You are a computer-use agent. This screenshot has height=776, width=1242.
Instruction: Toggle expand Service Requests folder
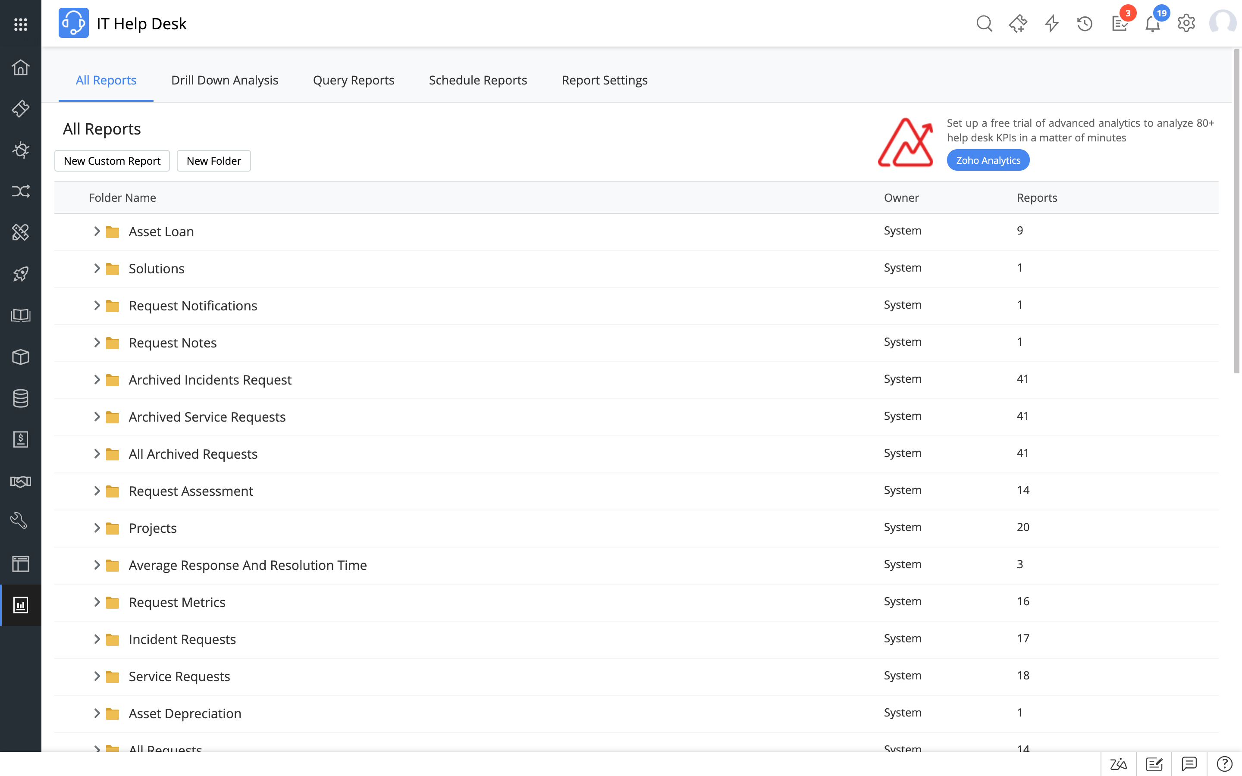coord(97,675)
